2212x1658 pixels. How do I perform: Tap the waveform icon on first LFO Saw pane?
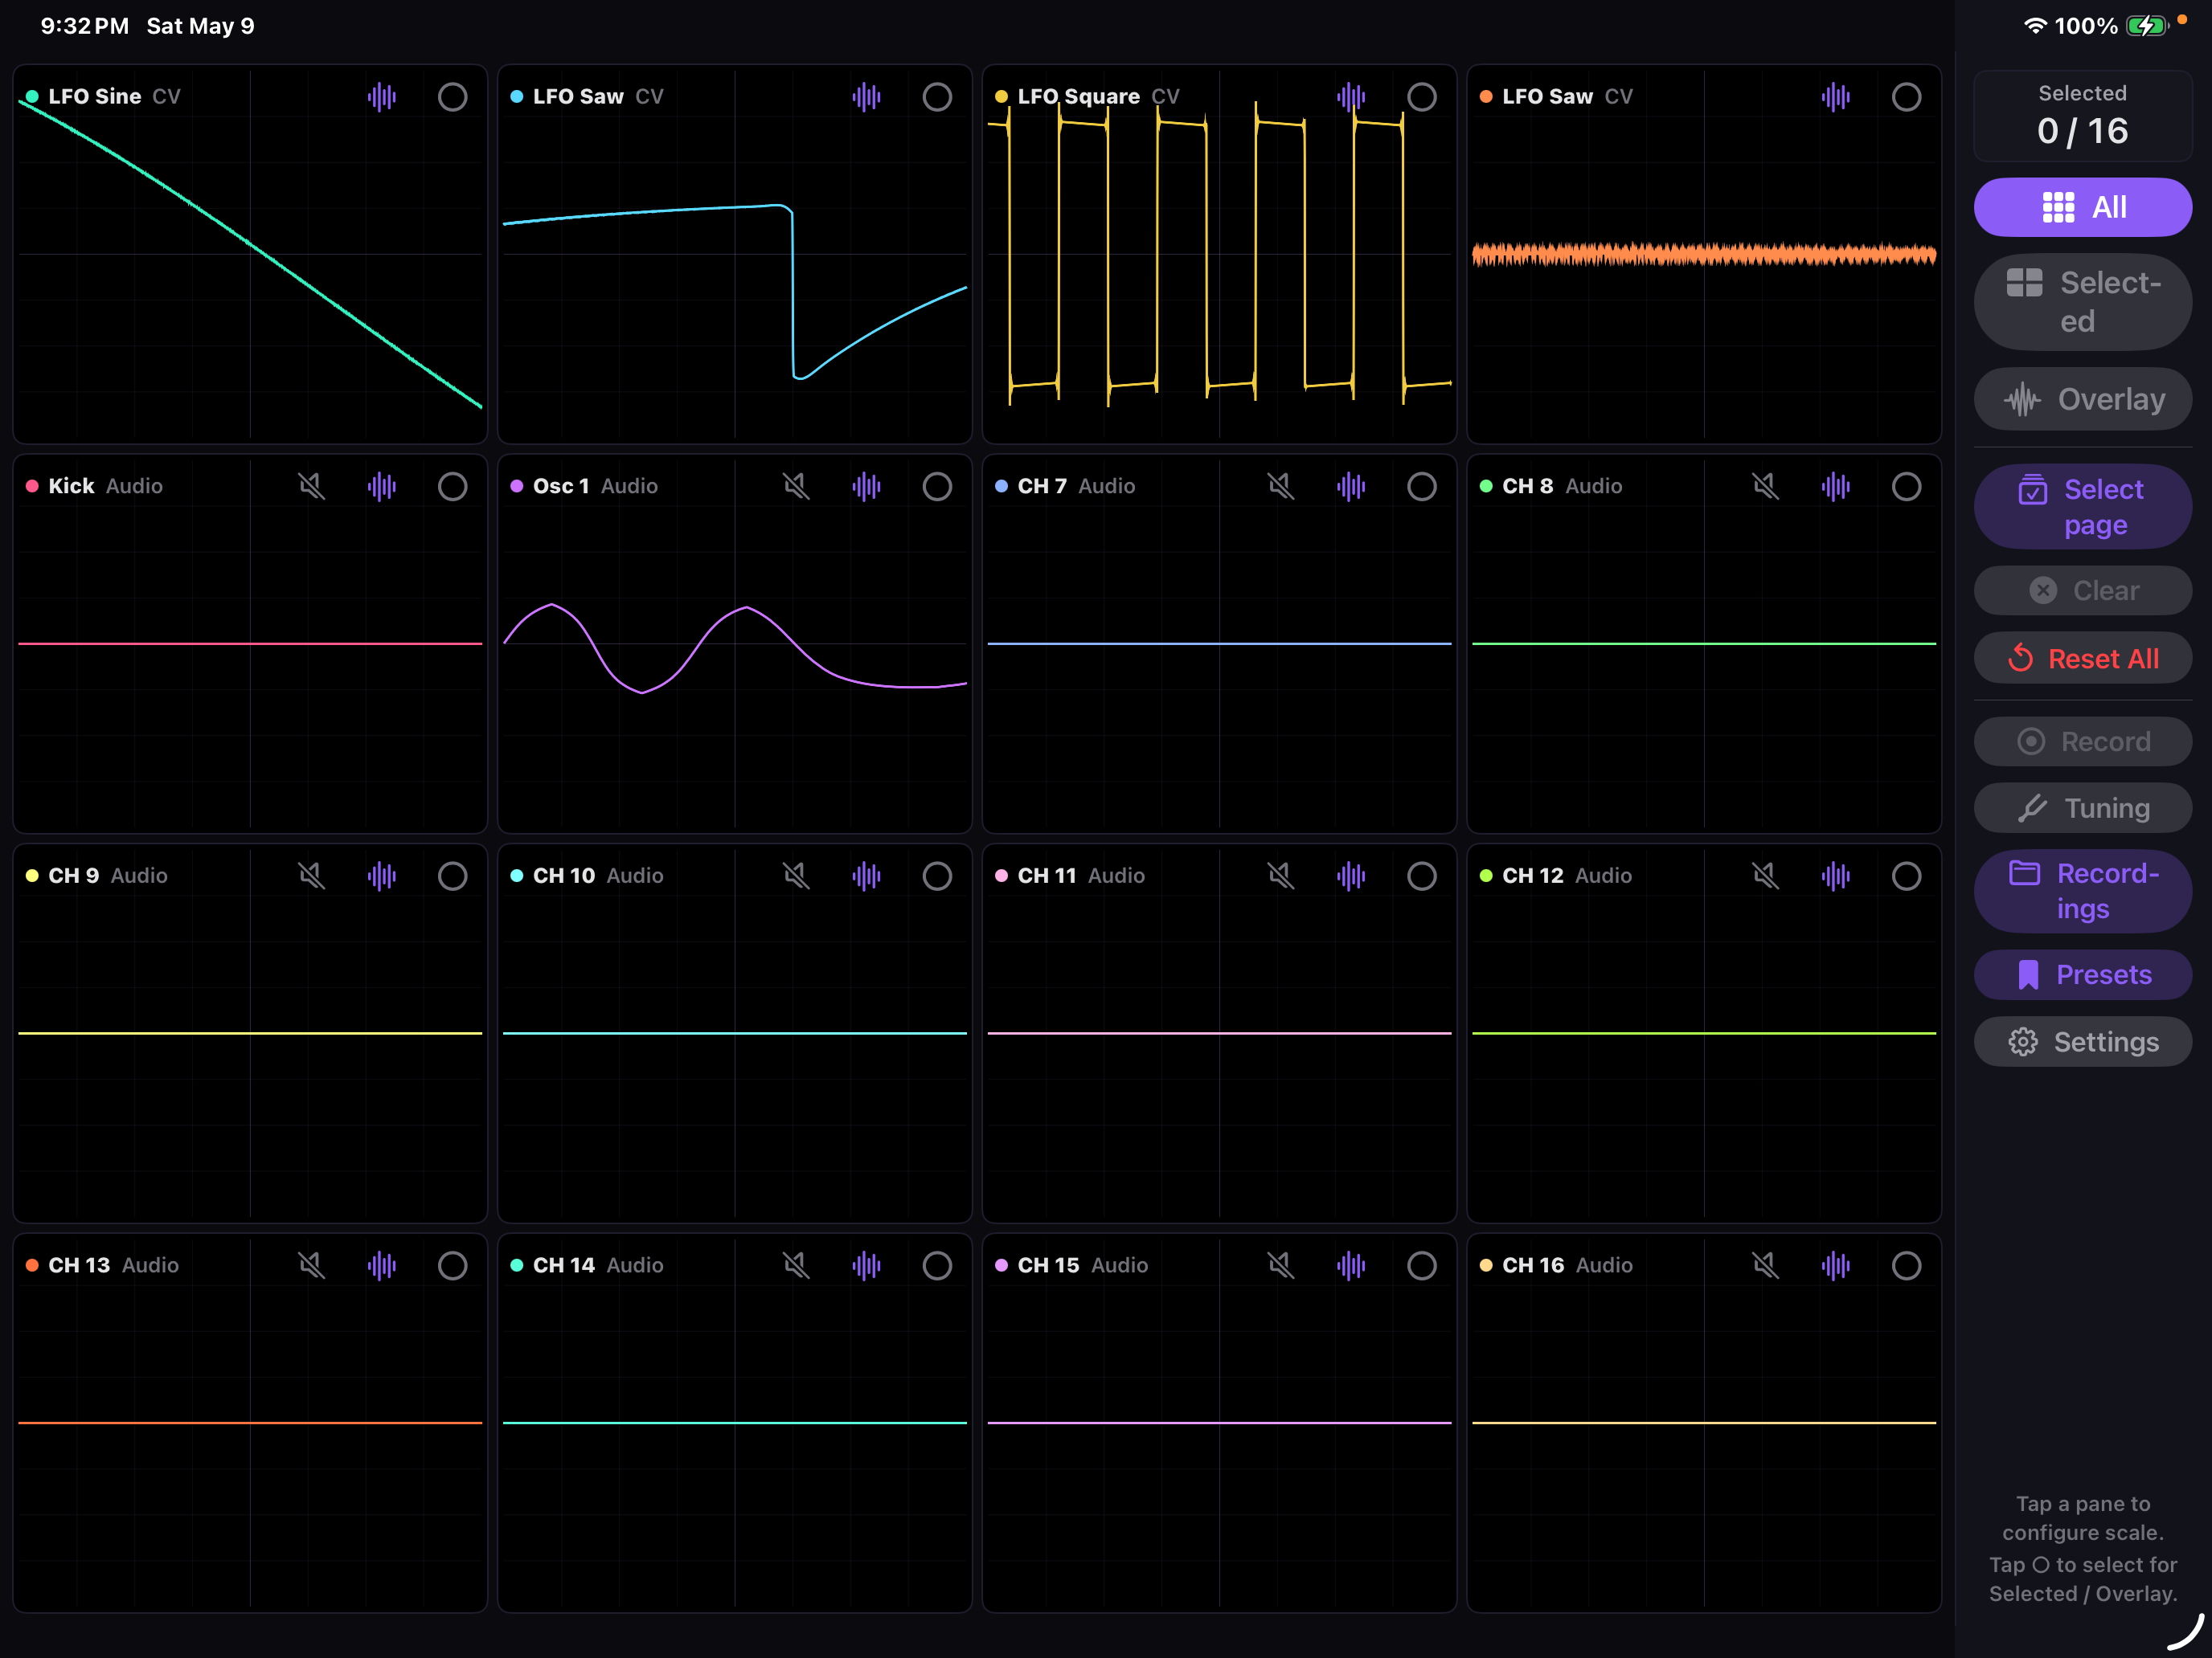click(x=867, y=97)
